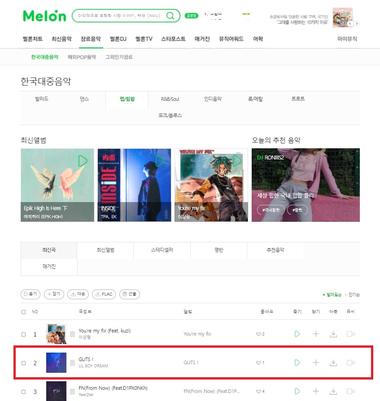Image resolution: width=380 pixels, height=401 pixels.
Task: Download the GUTS ! song
Action: point(333,362)
